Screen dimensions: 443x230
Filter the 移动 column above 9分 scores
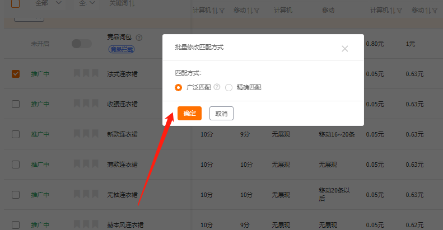click(x=257, y=11)
